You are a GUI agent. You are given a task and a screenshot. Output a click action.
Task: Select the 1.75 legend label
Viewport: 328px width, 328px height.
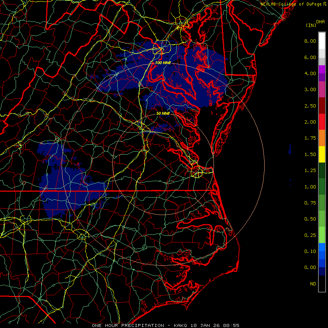(x=310, y=138)
